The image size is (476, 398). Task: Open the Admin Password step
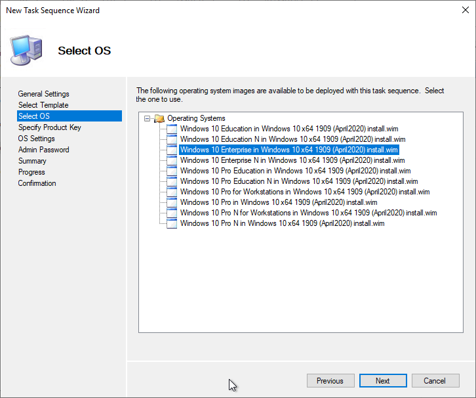tap(43, 150)
